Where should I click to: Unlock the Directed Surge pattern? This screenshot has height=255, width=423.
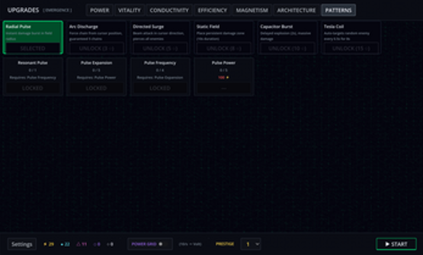[x=160, y=48]
